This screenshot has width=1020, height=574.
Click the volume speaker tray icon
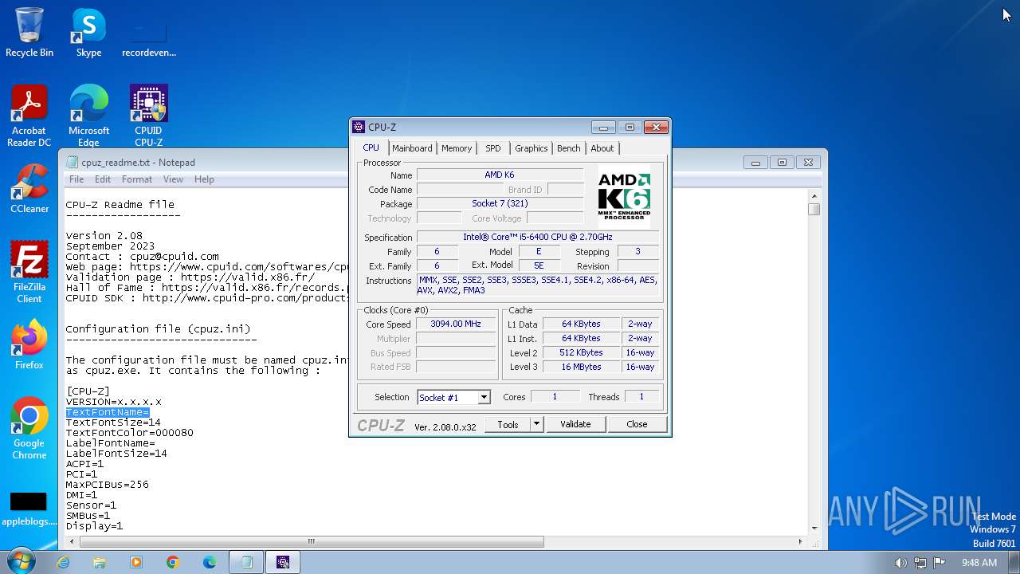tap(900, 563)
